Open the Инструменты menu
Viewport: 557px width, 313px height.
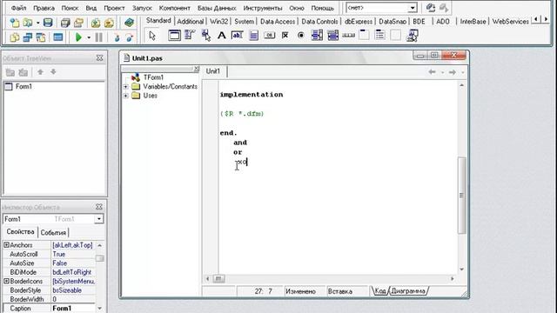[x=263, y=8]
